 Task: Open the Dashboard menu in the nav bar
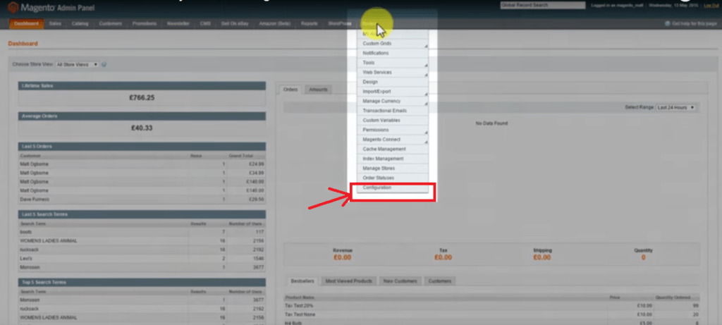click(x=26, y=23)
